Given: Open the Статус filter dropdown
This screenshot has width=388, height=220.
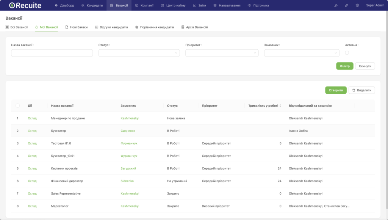Looking at the screenshot, I should [139, 53].
